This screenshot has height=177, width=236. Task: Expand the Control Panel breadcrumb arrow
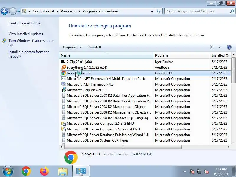pos(58,11)
